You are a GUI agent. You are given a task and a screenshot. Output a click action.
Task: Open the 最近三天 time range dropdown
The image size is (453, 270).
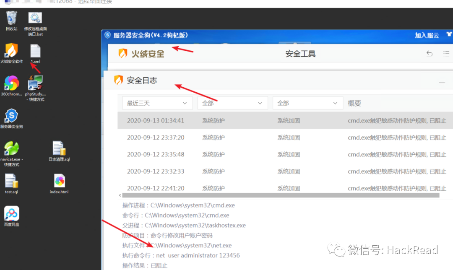pos(157,103)
